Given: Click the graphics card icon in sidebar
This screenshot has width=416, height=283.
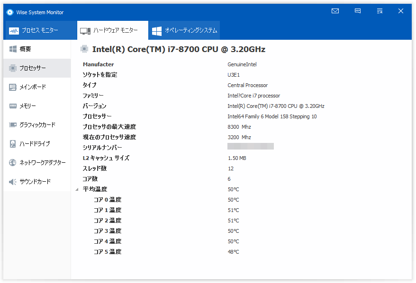Looking at the screenshot, I should (x=13, y=125).
